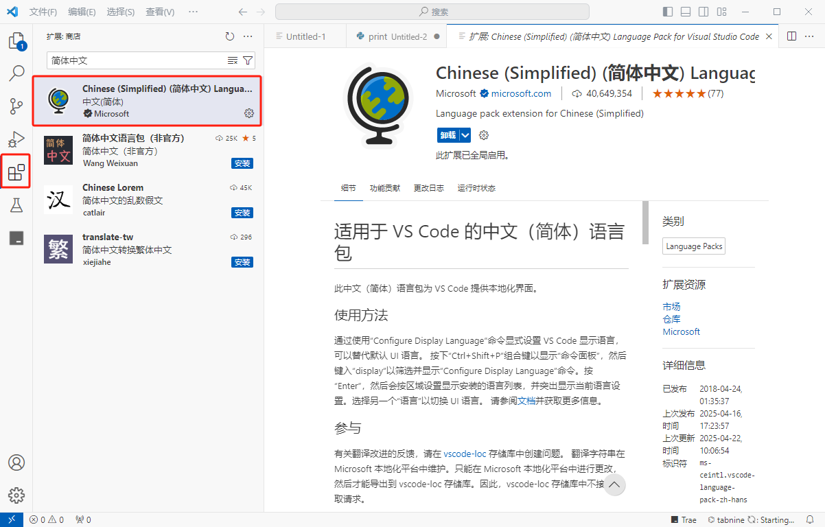Select the Chinese Lorem extension list item
This screenshot has width=825, height=527.
click(x=148, y=200)
